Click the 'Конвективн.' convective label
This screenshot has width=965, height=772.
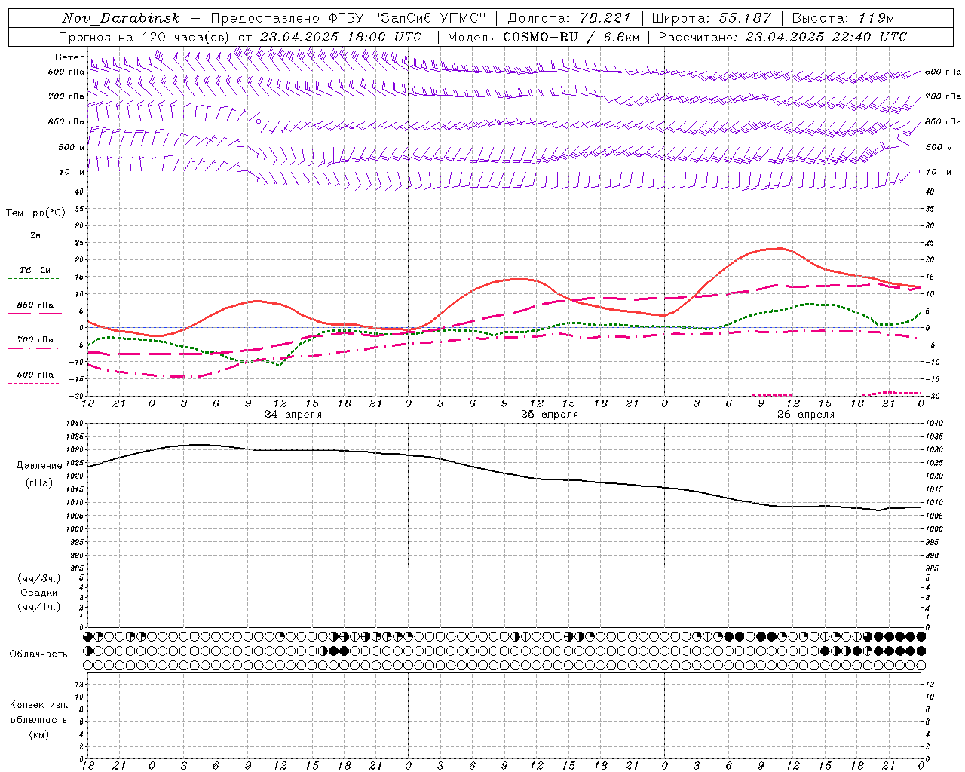click(39, 705)
